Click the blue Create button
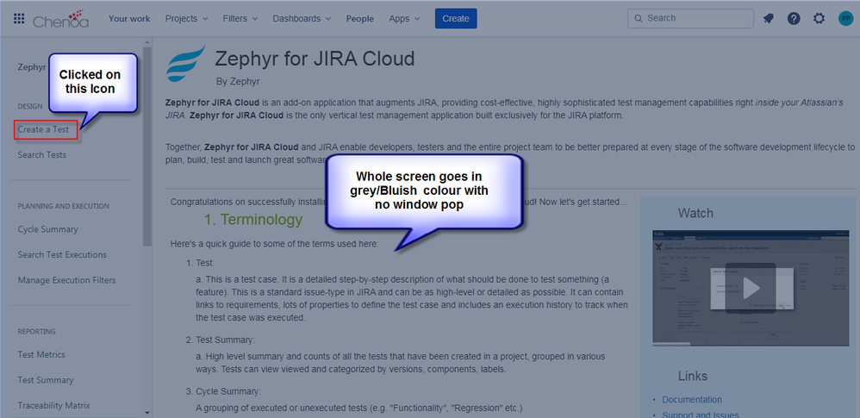This screenshot has height=418, width=860. click(456, 18)
